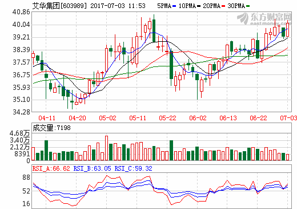Viewport: 297px width, 209px height.
Task: Click volume axis label 2.12万
Action: pos(20,147)
